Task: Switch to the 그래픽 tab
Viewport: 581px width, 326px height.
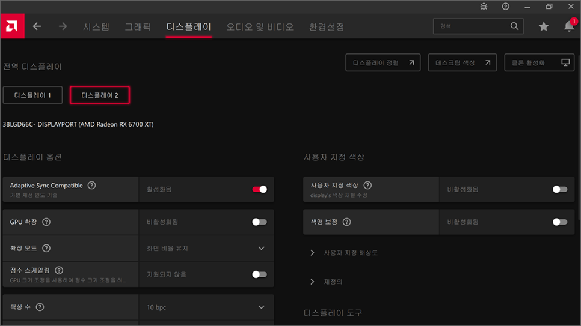Action: pyautogui.click(x=138, y=27)
